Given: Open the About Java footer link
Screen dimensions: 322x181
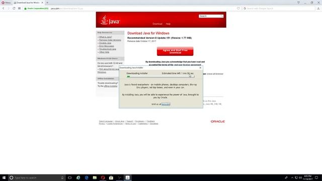Looking at the screenshot, I should click(x=120, y=121).
